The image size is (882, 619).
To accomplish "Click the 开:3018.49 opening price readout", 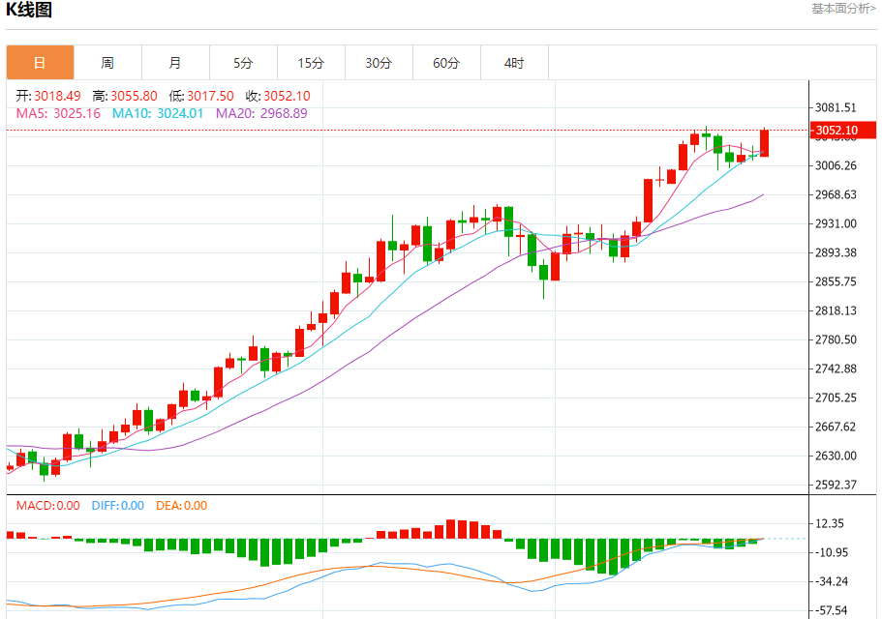I will pyautogui.click(x=48, y=96).
